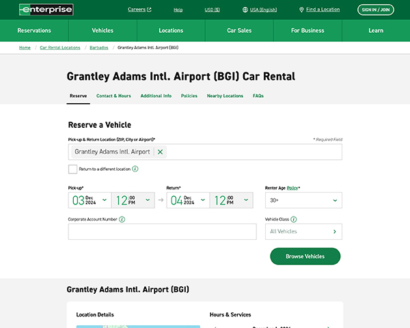Open Renter Age Policy link
Image resolution: width=410 pixels, height=328 pixels.
pos(292,188)
